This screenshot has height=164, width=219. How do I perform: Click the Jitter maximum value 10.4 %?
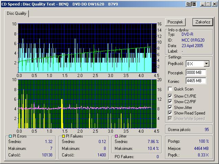153,148
